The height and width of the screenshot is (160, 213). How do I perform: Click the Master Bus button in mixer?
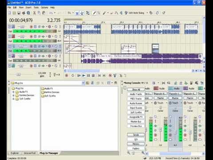pyautogui.click(x=136, y=122)
